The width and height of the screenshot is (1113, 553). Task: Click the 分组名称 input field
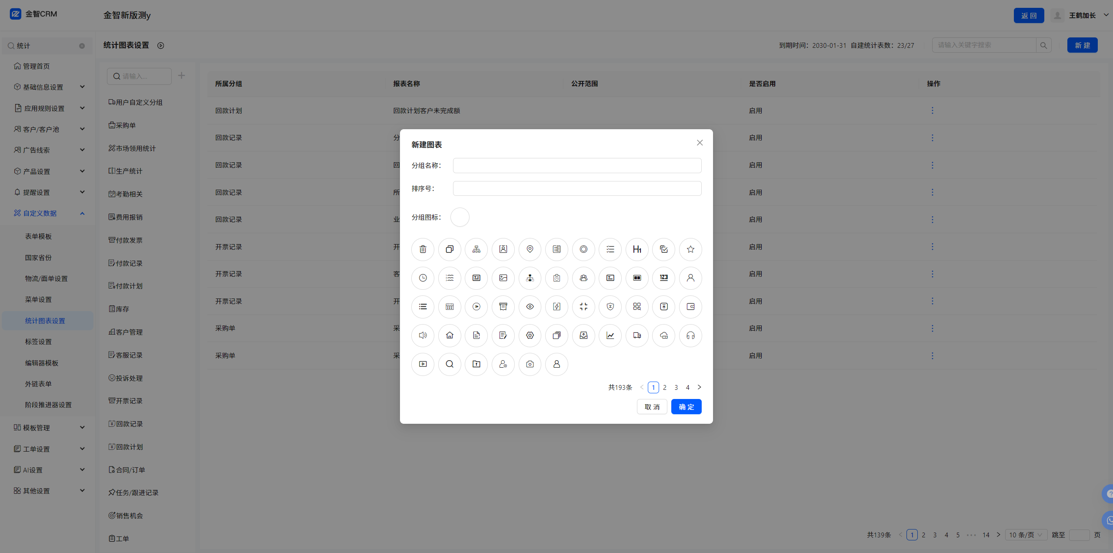[577, 165]
